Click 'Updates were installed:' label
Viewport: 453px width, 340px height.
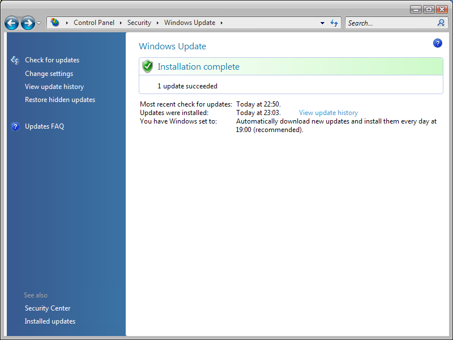pyautogui.click(x=174, y=112)
